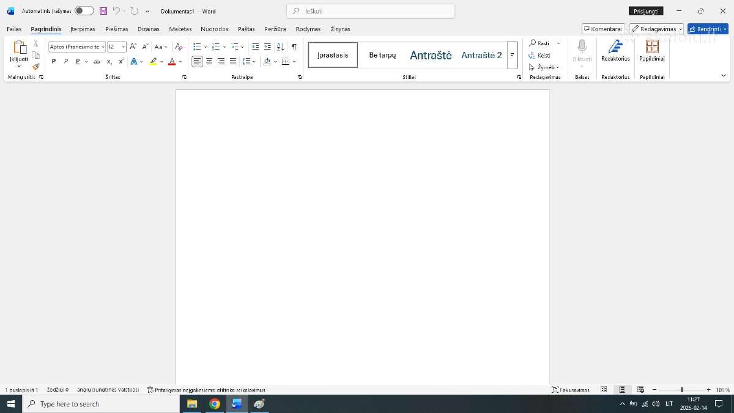This screenshot has width=734, height=413.
Task: Decrease paragraph indent
Action: coord(255,47)
